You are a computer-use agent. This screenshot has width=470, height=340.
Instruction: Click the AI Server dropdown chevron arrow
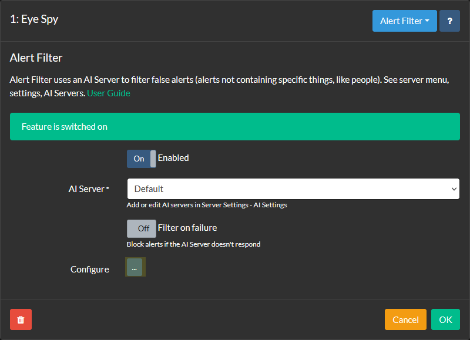pos(454,189)
